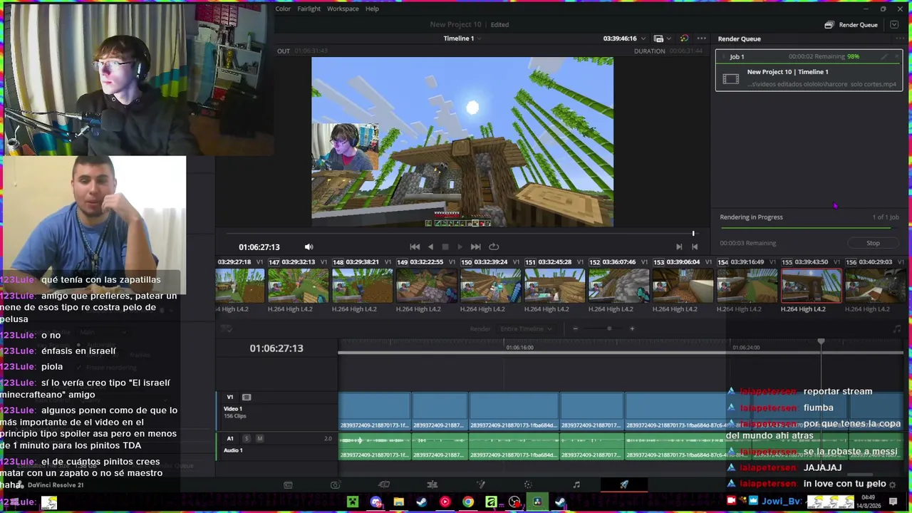Jump to first frame in viewer
This screenshot has height=513, width=912.
point(415,247)
